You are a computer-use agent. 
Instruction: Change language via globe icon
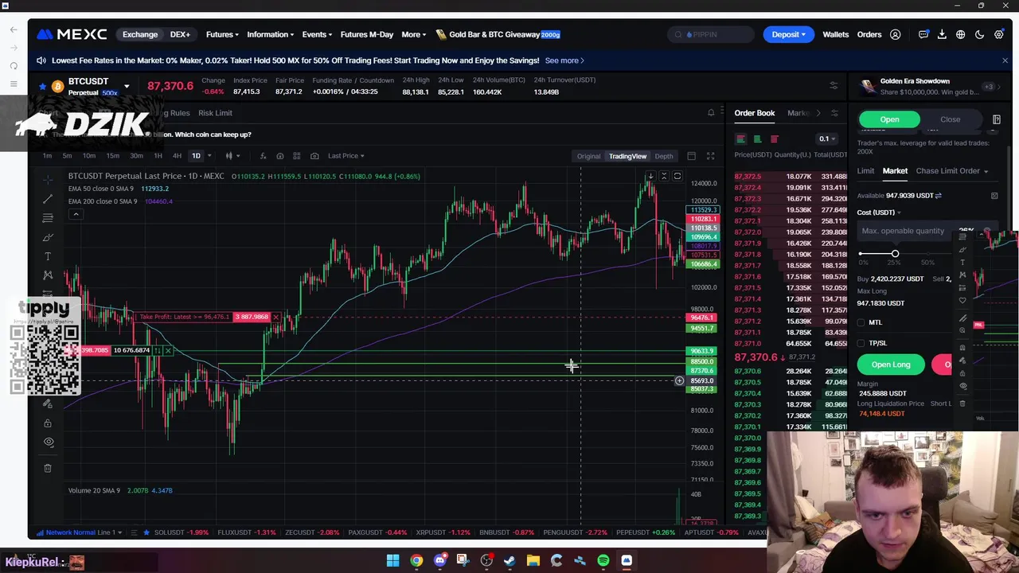click(961, 34)
